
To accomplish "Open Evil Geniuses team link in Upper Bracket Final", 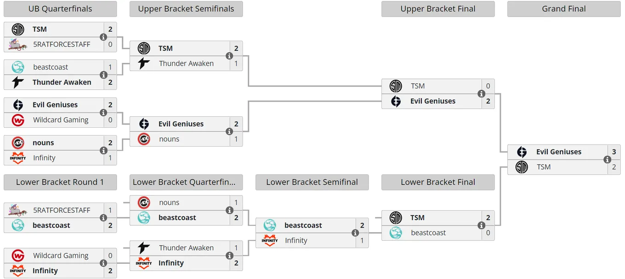I will point(433,101).
